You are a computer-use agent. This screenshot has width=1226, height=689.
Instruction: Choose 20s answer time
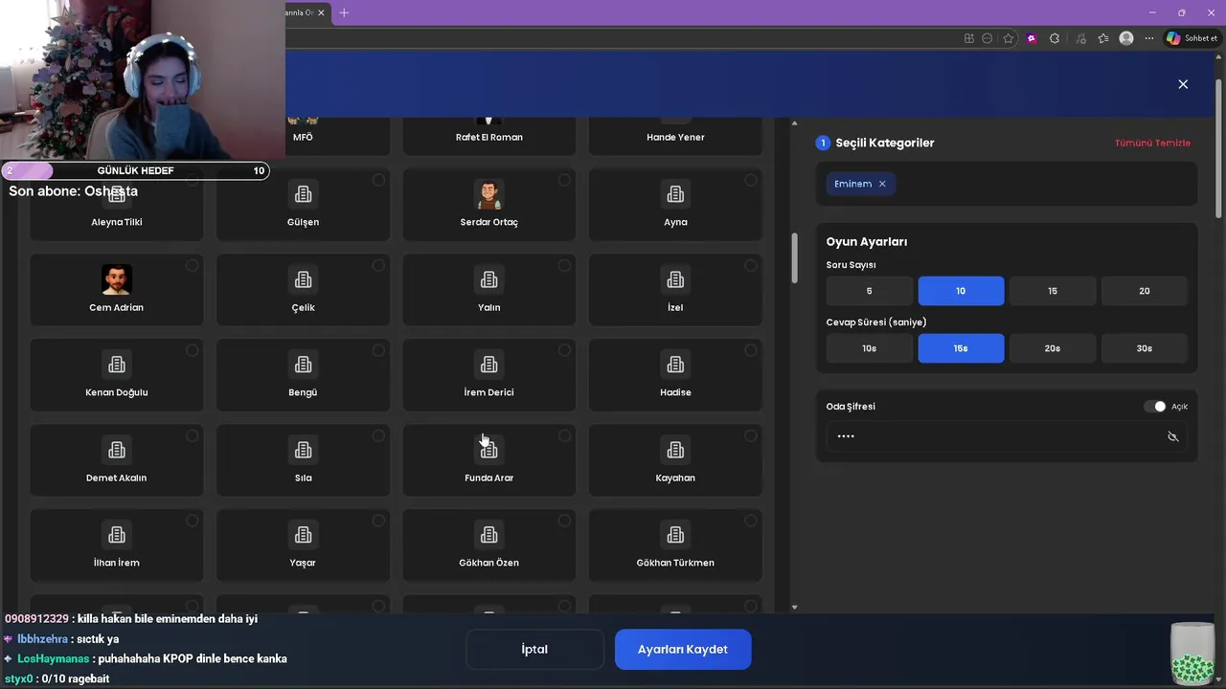coord(1053,348)
